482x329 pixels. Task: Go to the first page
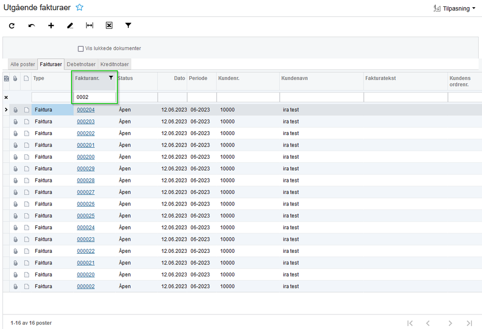pyautogui.click(x=410, y=323)
